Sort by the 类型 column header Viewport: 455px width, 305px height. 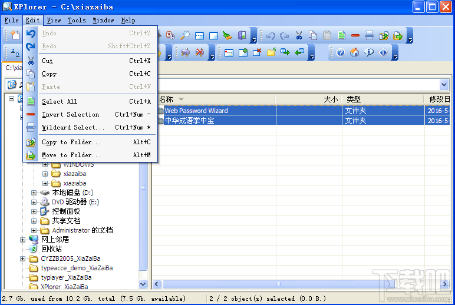point(383,100)
